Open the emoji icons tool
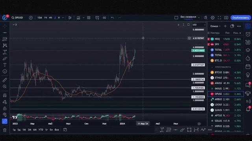252x141 pixels. click(5, 71)
